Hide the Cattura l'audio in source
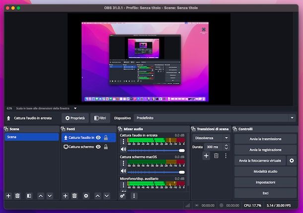 coord(98,138)
